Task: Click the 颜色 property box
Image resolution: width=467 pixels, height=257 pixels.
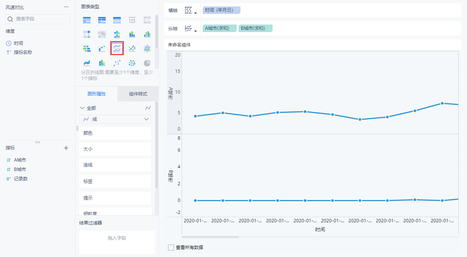Action: pyautogui.click(x=115, y=133)
